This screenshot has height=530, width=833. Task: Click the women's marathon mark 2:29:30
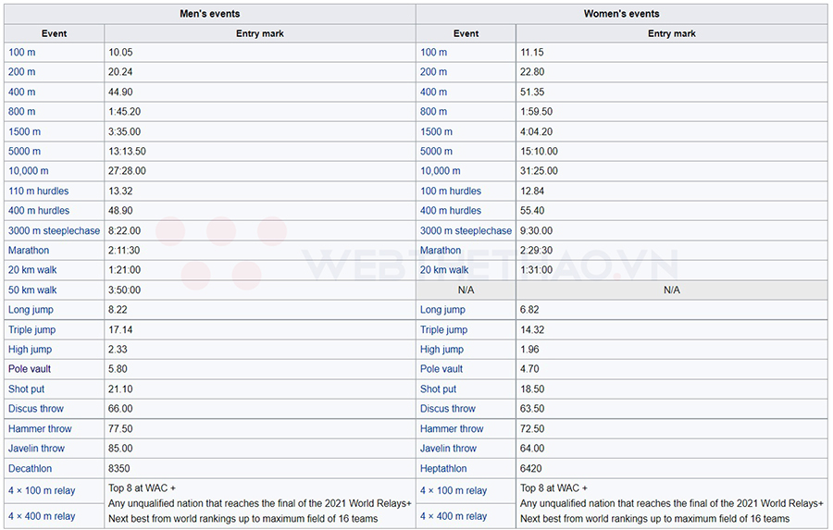pos(536,250)
